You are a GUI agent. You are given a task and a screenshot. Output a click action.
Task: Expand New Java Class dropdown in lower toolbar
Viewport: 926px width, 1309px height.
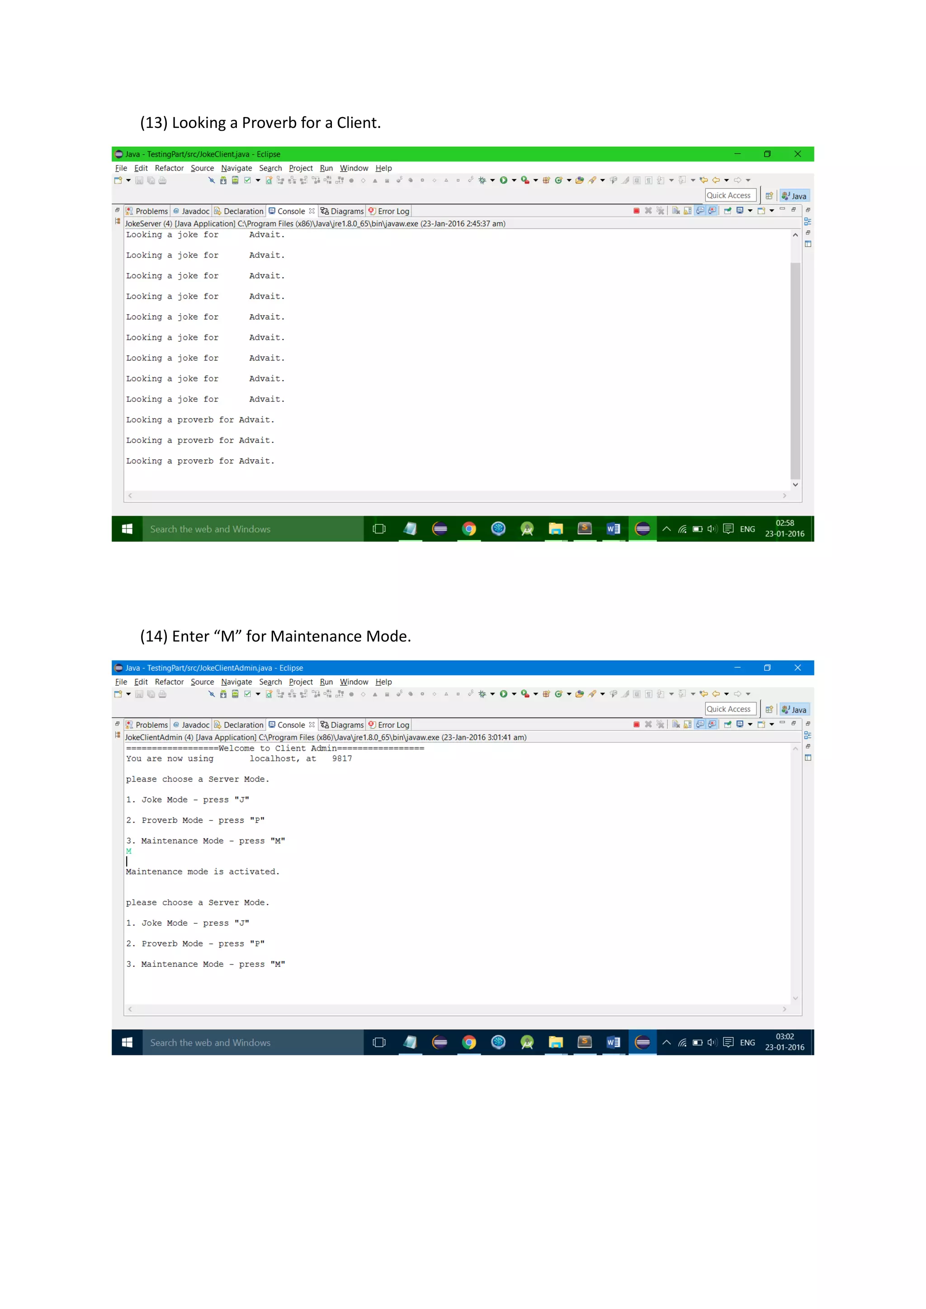coord(569,694)
